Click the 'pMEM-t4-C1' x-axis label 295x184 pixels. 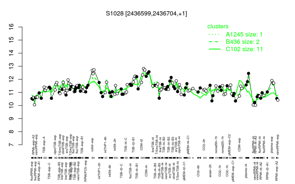[188, 144]
